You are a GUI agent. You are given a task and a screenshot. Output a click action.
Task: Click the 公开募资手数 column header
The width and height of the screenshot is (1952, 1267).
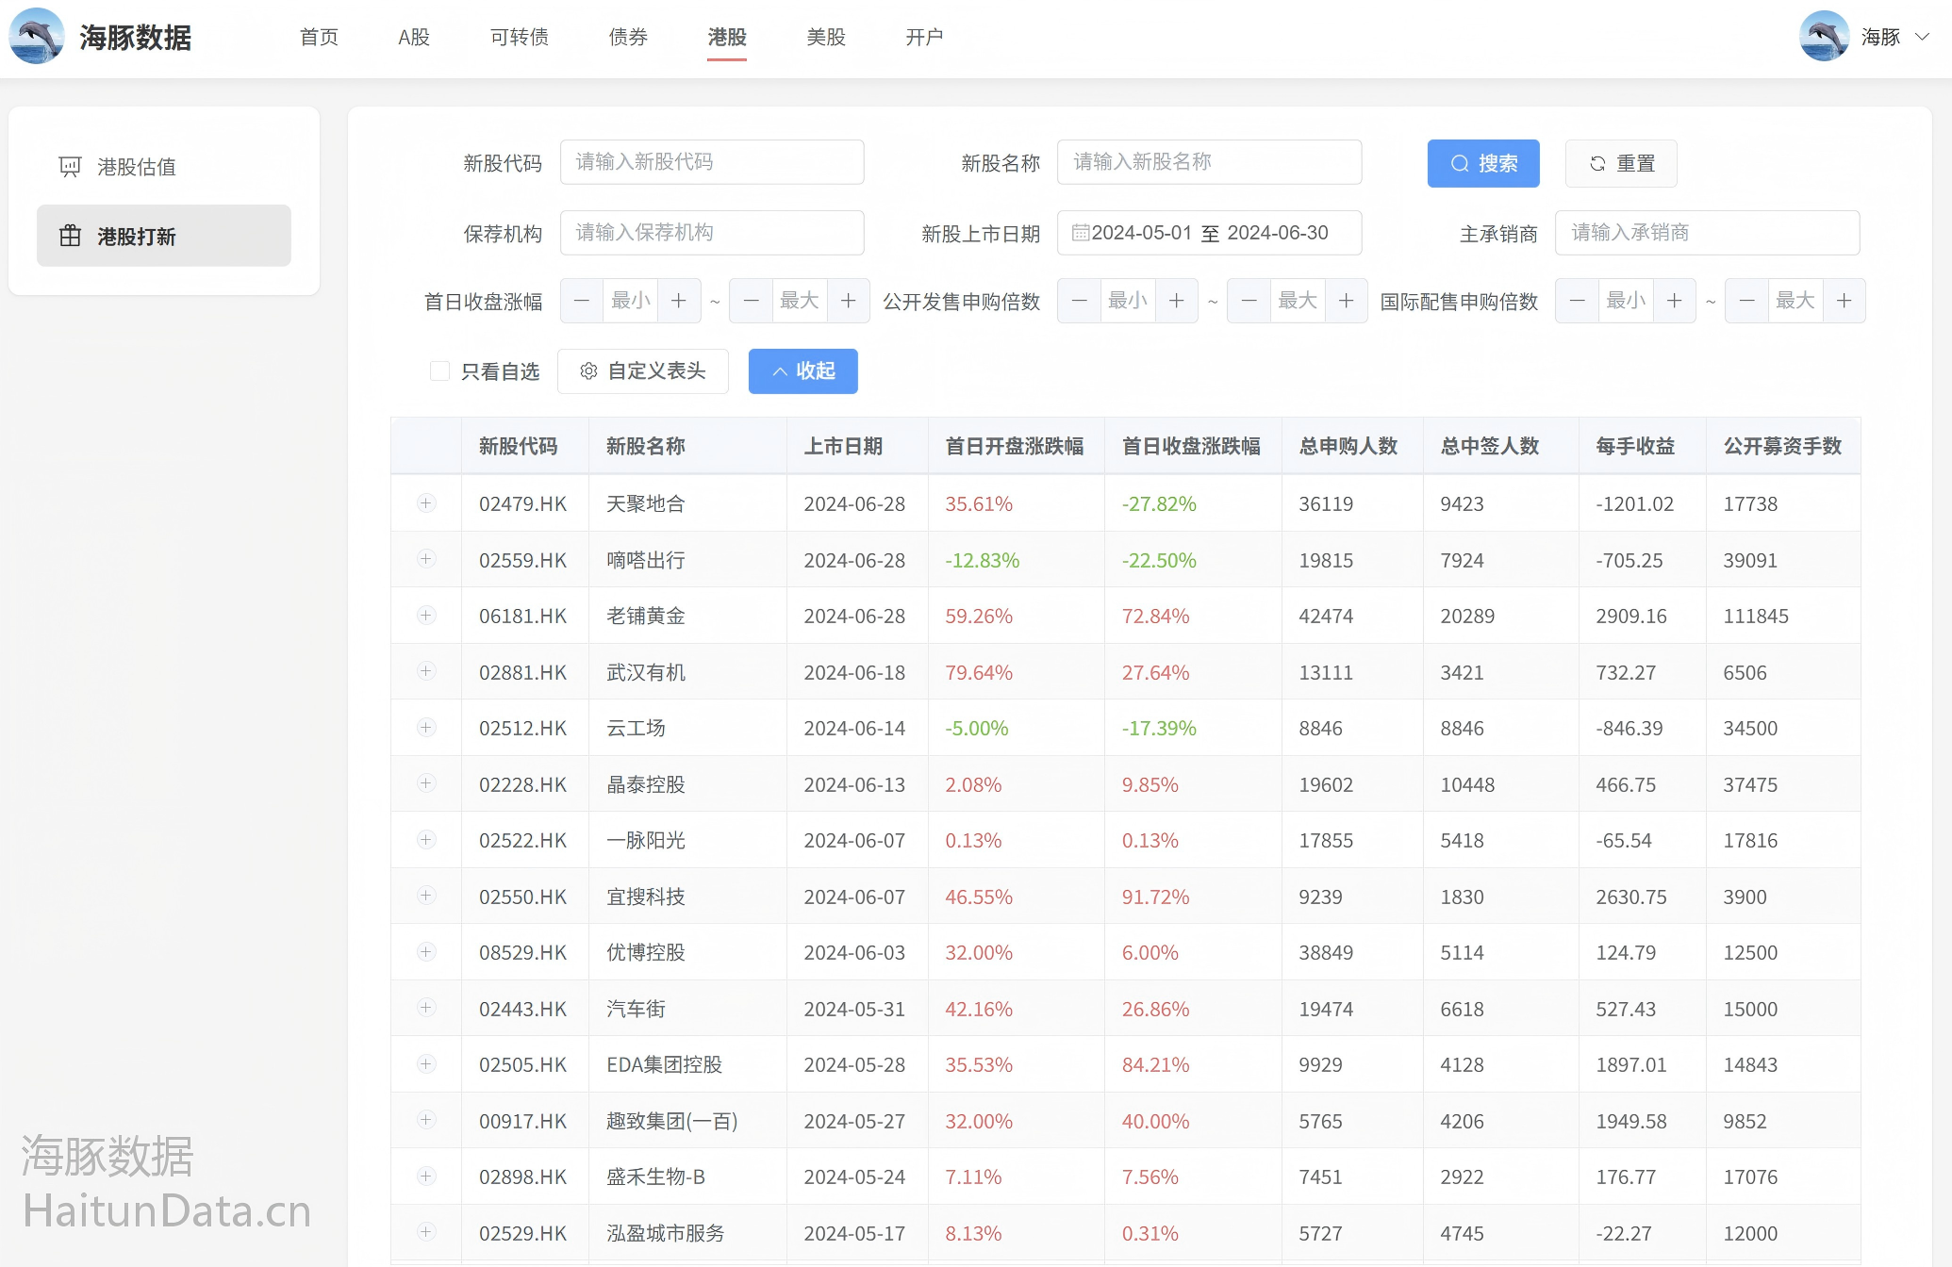pos(1783,446)
